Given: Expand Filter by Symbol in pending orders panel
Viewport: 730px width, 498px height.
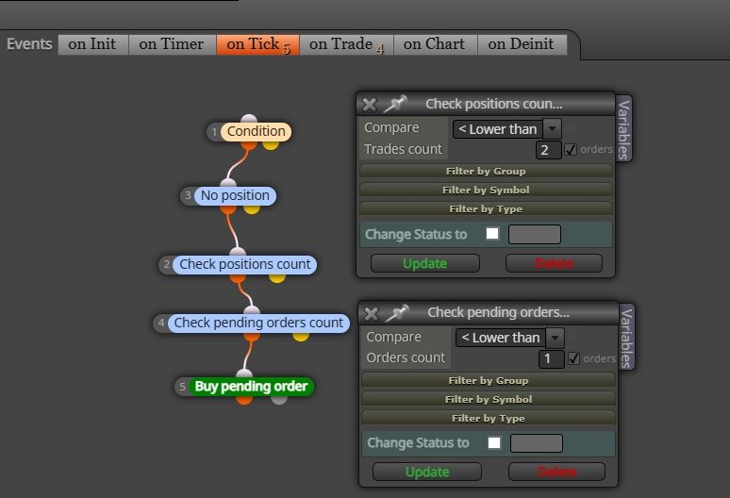Looking at the screenshot, I should coord(489,399).
